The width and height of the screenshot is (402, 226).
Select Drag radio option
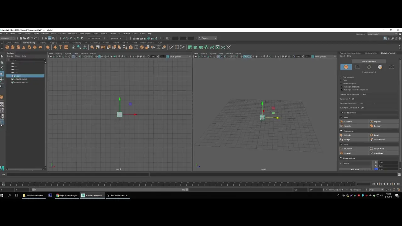pyautogui.click(x=341, y=80)
